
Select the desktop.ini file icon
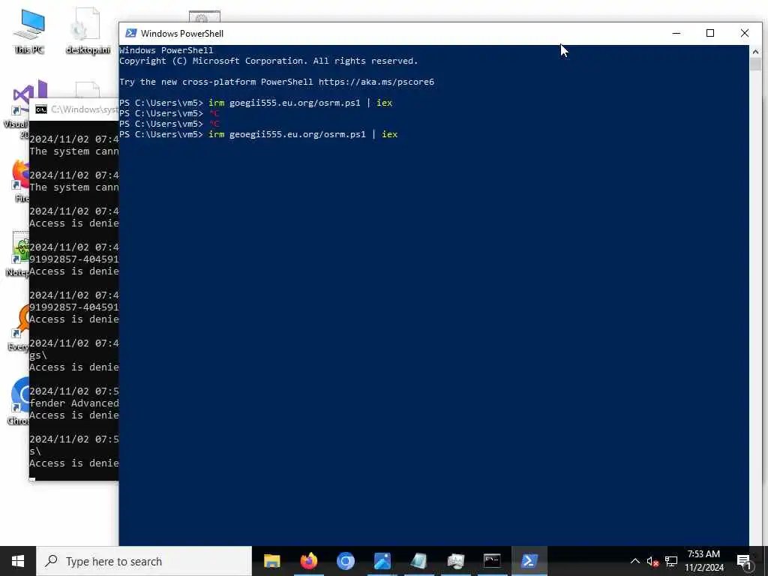(88, 31)
